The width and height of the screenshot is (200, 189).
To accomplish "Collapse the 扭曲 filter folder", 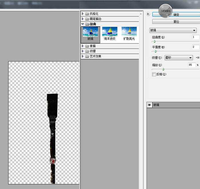I will point(83,24).
